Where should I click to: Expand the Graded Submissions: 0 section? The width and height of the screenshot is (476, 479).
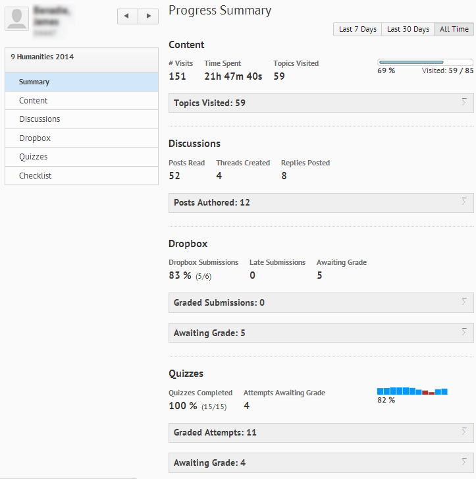coord(321,303)
